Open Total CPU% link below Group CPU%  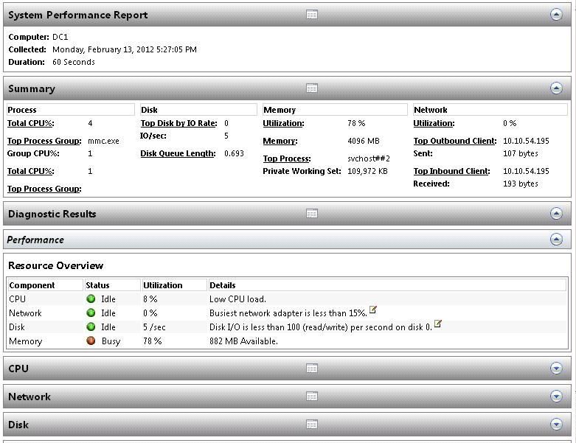coord(30,171)
